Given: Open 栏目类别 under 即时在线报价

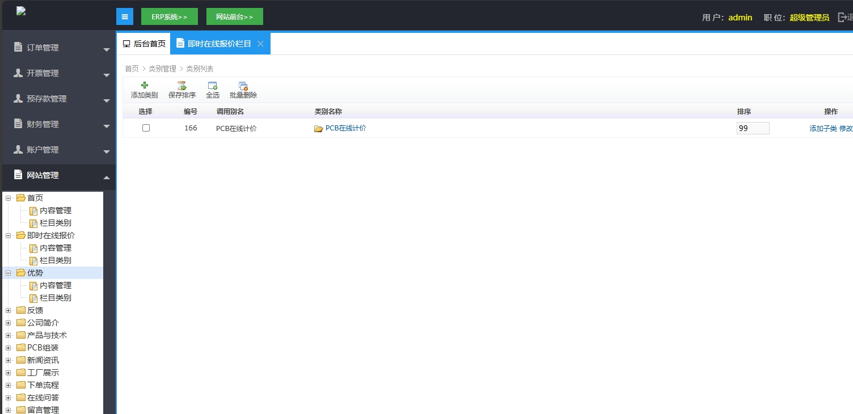Looking at the screenshot, I should 55,260.
